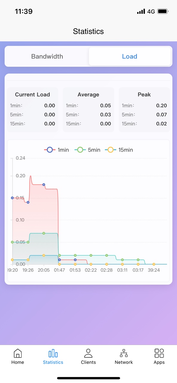This screenshot has width=177, height=383.
Task: Open the Current Load summary card
Action: [32, 109]
